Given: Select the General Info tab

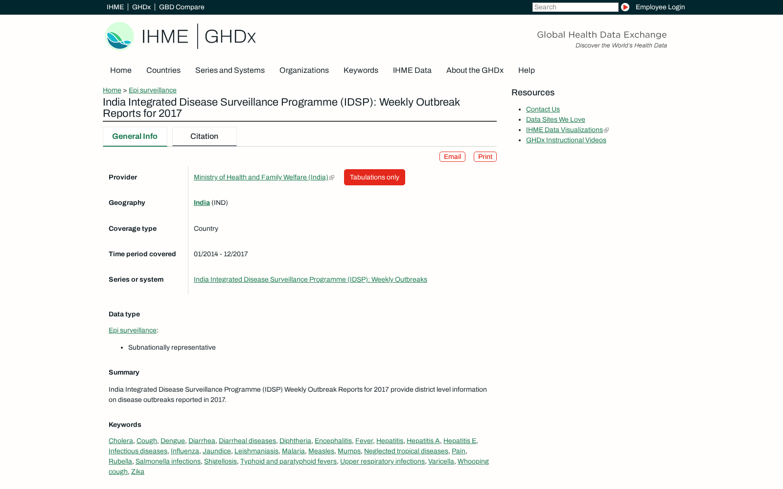Looking at the screenshot, I should tap(135, 136).
